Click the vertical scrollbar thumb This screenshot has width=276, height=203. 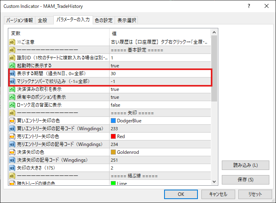tap(214, 68)
